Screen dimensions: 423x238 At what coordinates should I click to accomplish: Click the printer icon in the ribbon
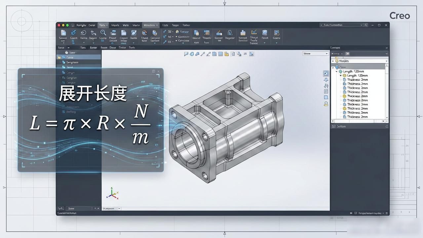(113, 33)
